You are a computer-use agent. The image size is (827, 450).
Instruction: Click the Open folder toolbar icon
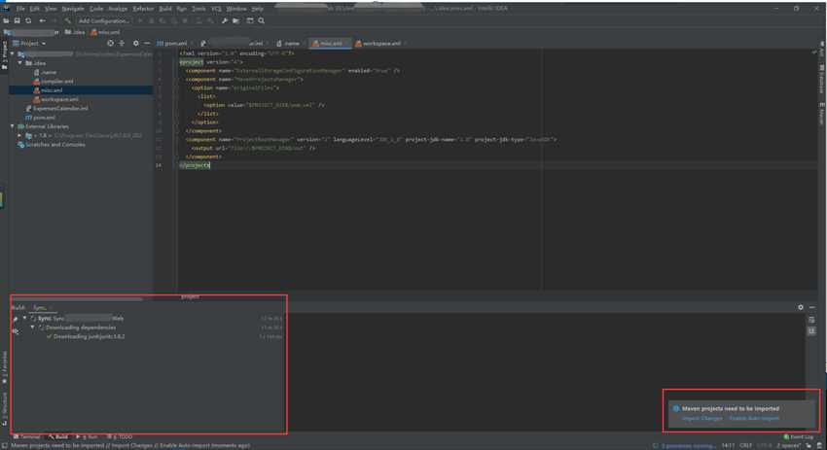pos(6,21)
